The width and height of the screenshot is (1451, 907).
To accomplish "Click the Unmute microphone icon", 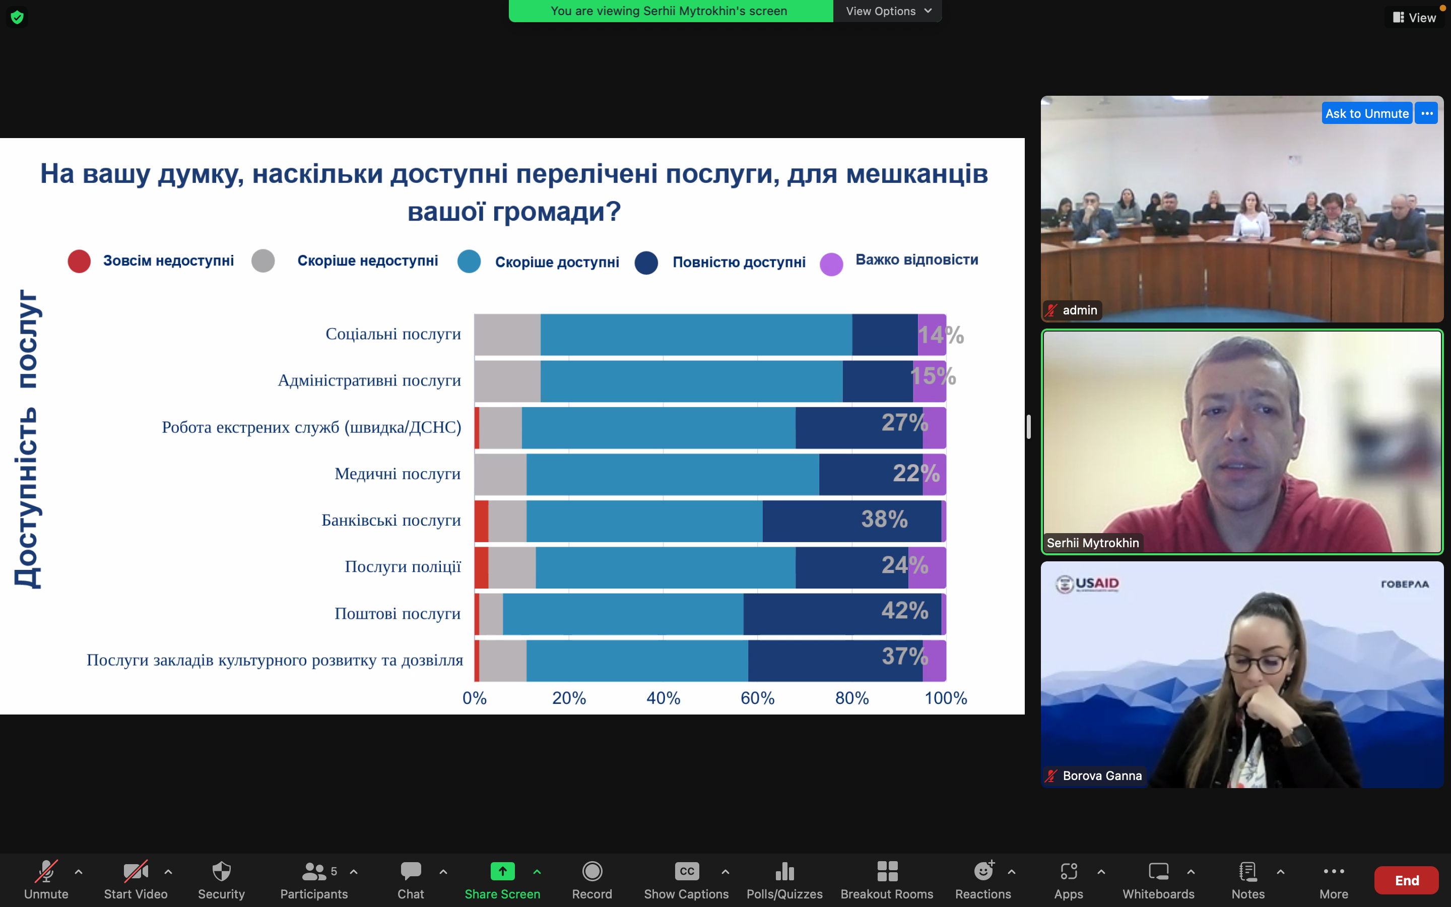I will [46, 871].
